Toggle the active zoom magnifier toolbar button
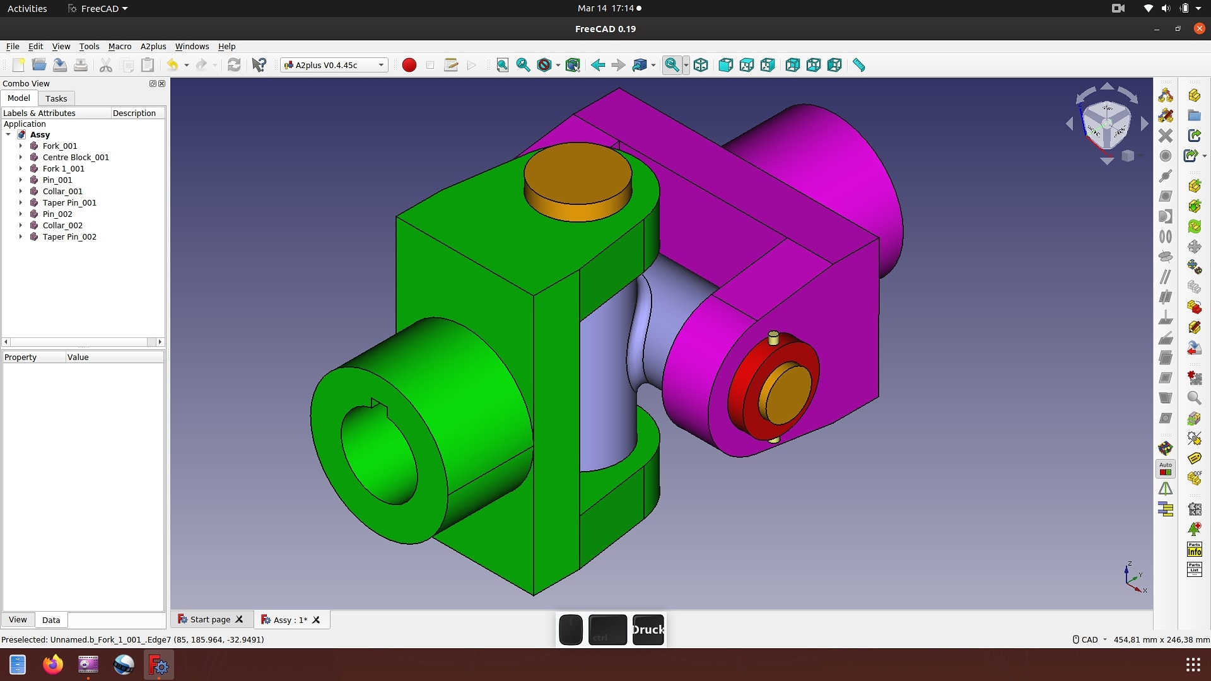This screenshot has height=681, width=1211. tap(672, 65)
